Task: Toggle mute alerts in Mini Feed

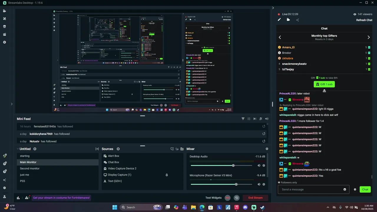Action: point(261,119)
